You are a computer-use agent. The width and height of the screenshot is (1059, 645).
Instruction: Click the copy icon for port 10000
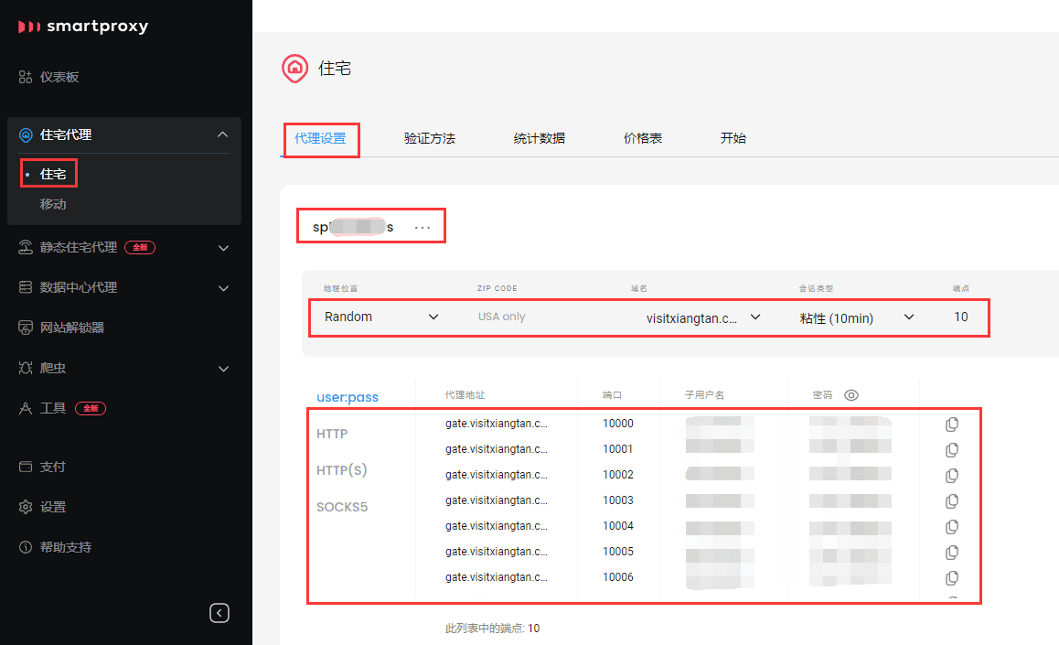point(951,425)
